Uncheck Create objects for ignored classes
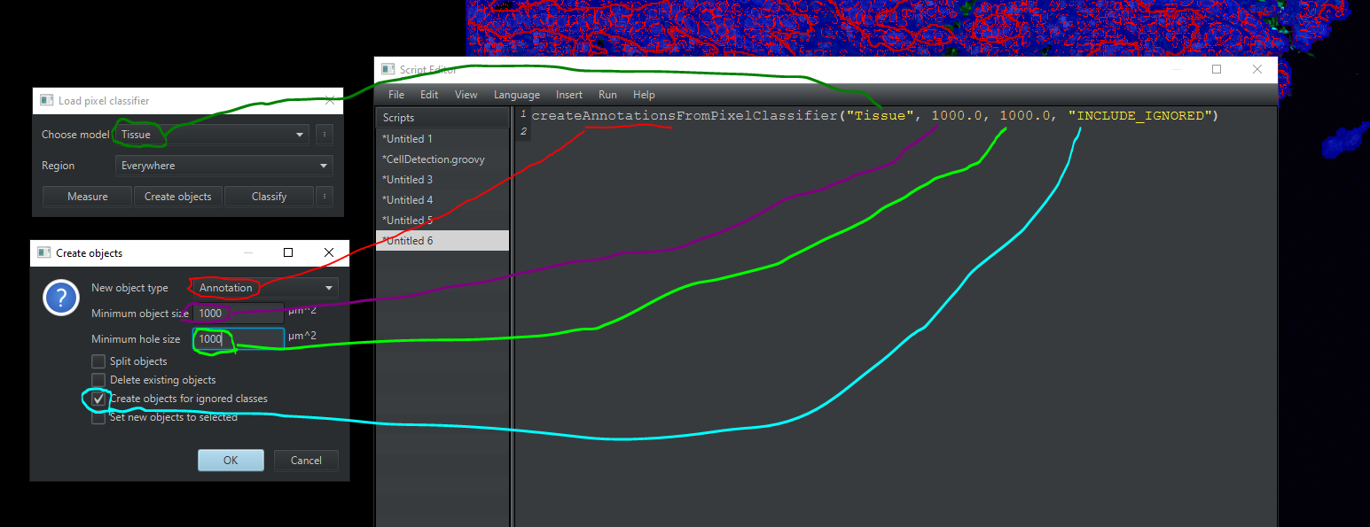This screenshot has width=1370, height=527. [x=98, y=399]
